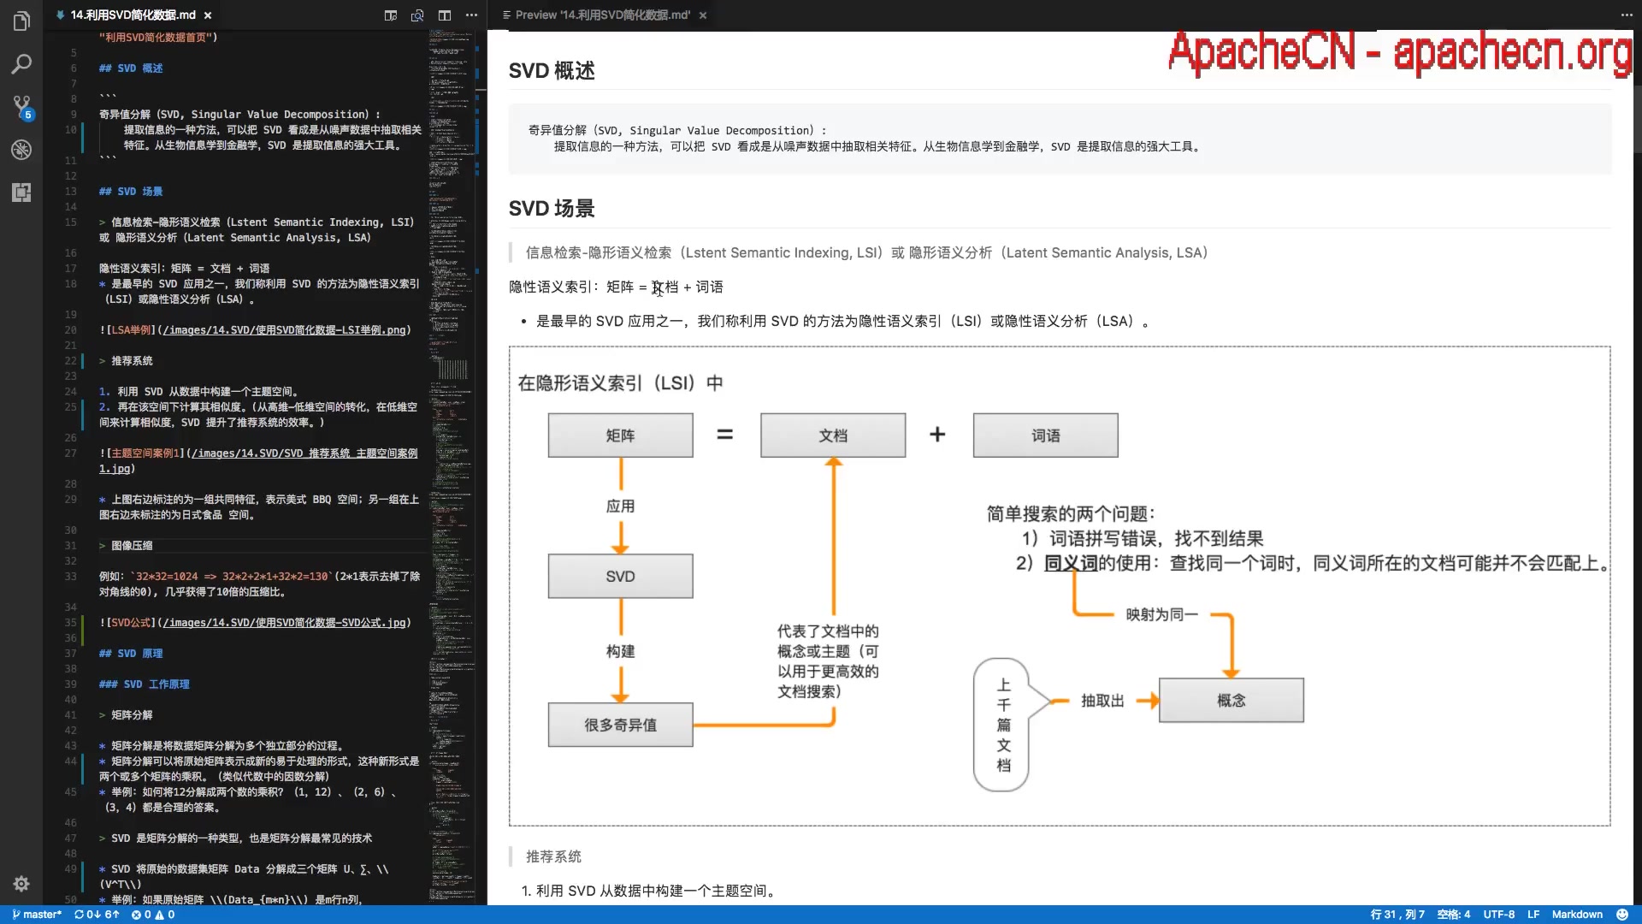Open More Actions menu of preview group

[1627, 15]
